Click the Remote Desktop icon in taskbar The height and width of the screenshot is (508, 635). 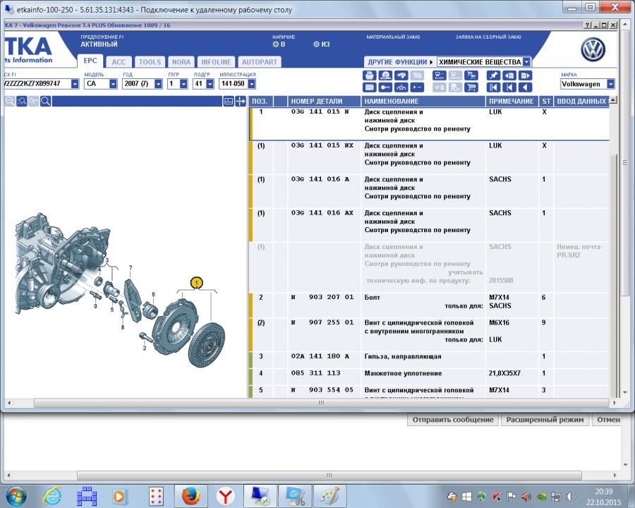click(x=260, y=496)
